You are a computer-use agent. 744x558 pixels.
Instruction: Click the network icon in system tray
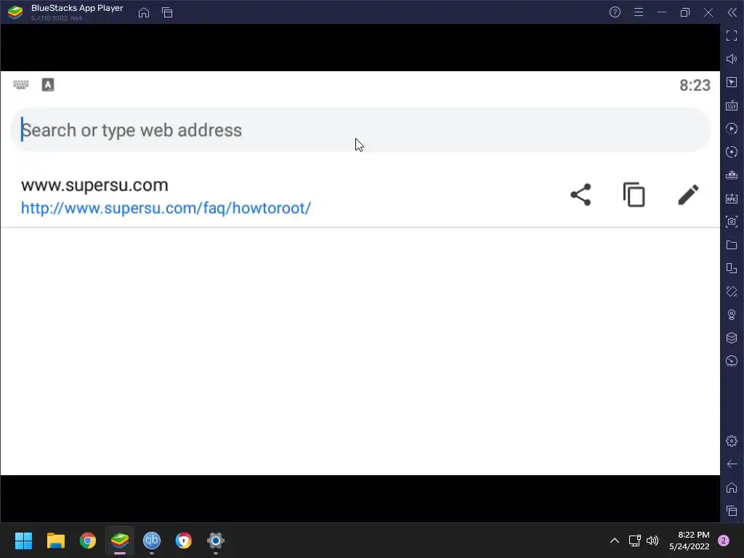[x=634, y=541]
